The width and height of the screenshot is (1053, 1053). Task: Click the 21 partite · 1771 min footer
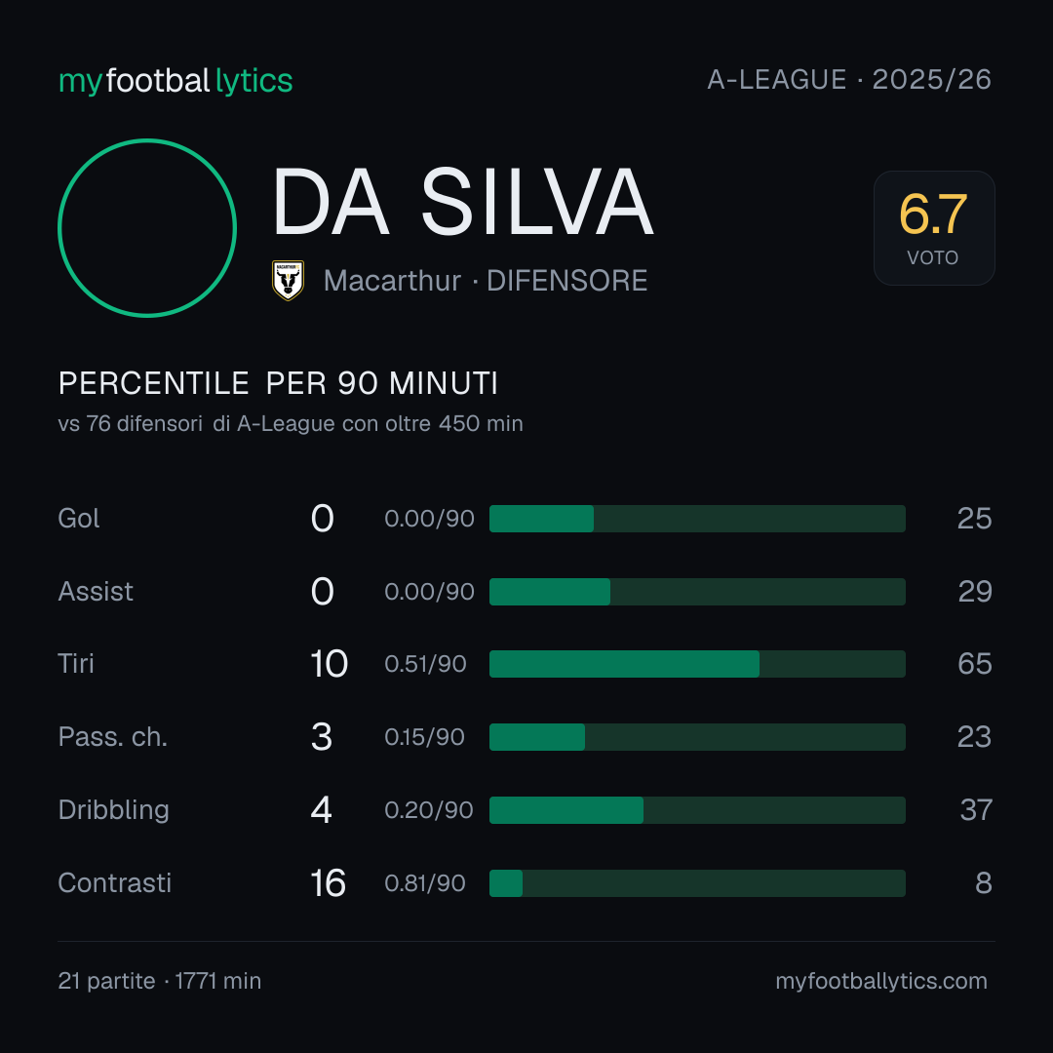(160, 981)
